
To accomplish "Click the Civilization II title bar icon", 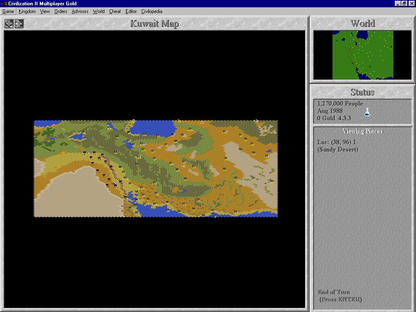I will coord(4,4).
